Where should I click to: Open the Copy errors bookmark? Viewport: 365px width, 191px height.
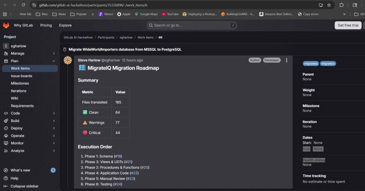tap(308, 14)
